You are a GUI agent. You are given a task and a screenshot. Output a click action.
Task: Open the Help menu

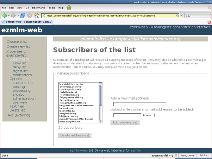click(61, 8)
